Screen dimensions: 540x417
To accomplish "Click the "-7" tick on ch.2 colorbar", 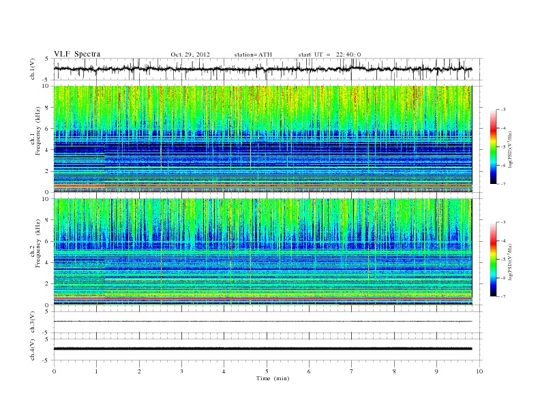I will 503,296.
